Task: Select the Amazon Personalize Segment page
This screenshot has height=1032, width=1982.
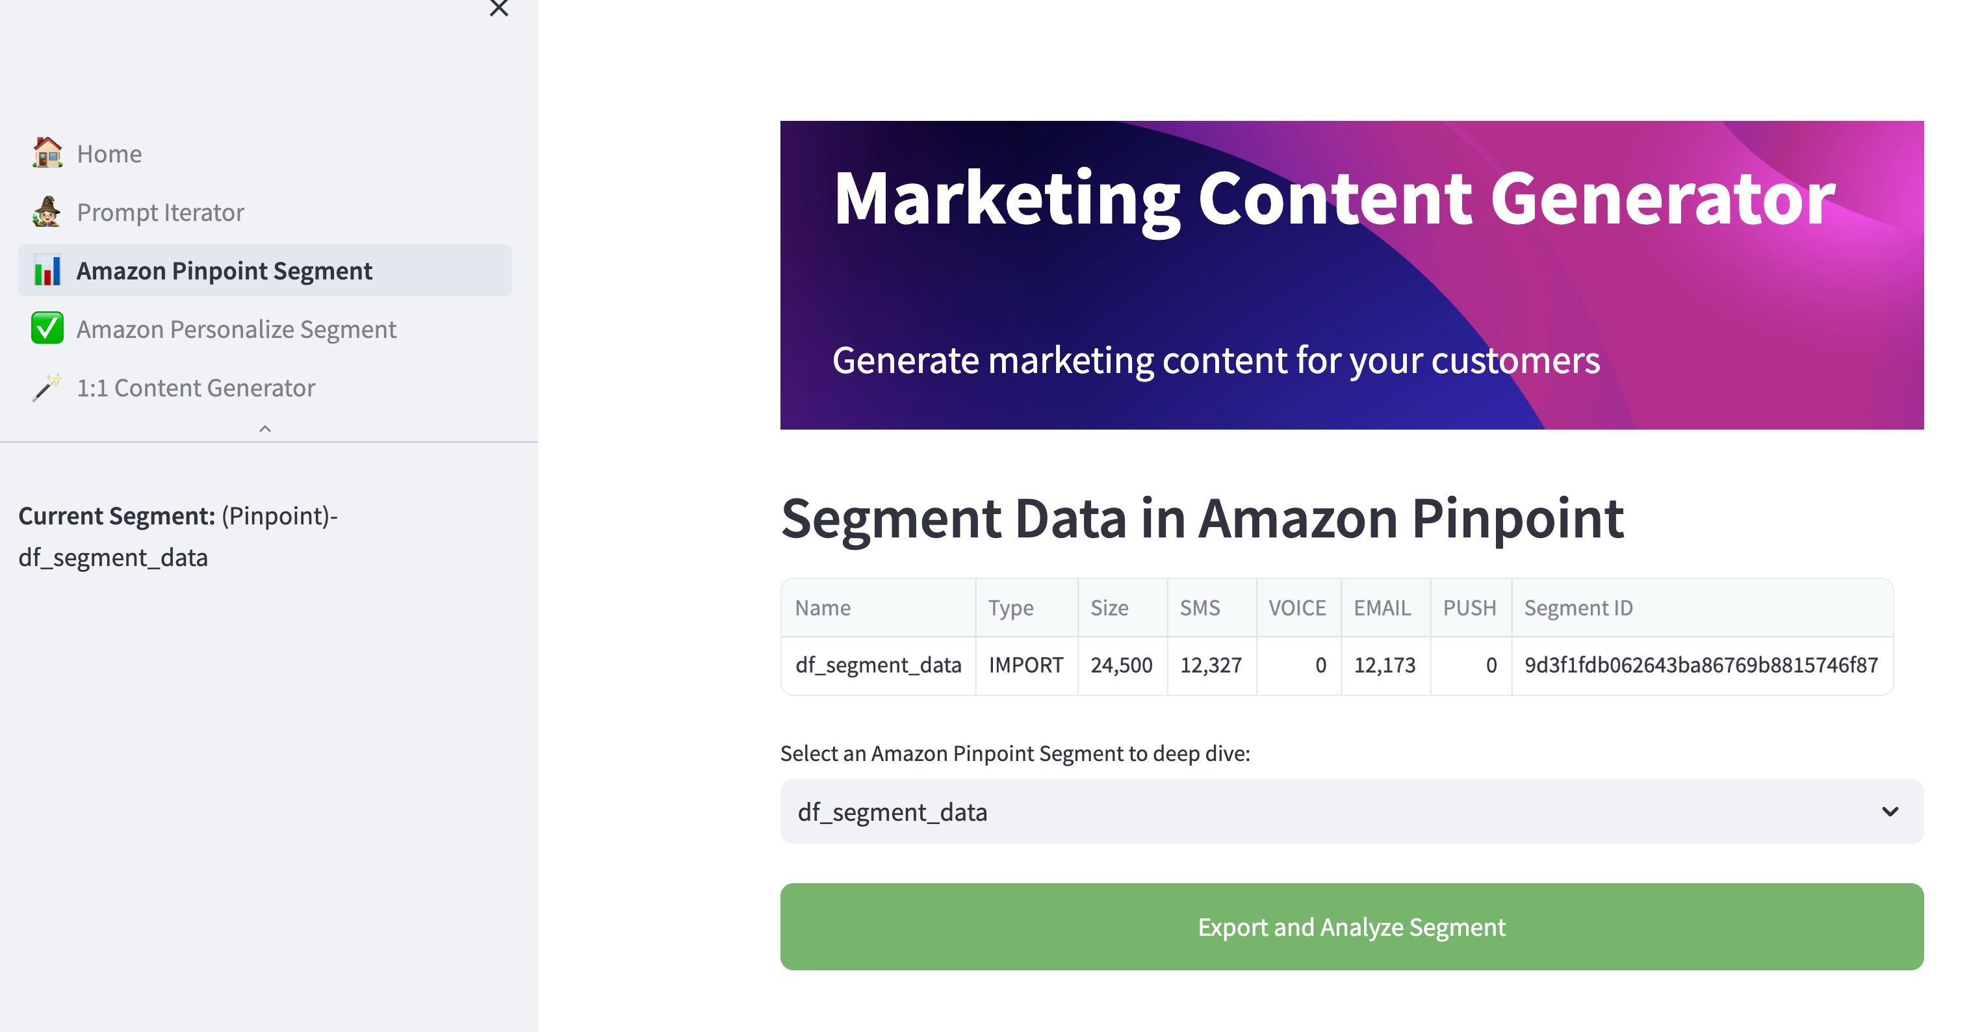Action: 235,329
